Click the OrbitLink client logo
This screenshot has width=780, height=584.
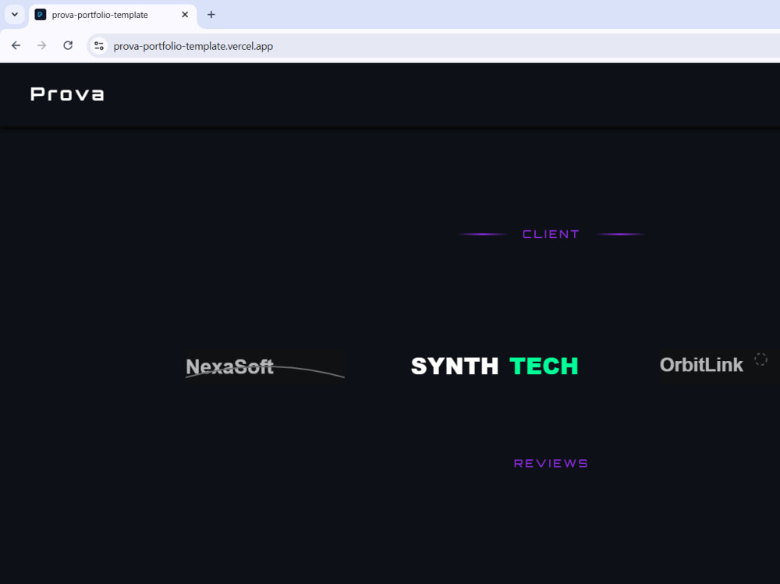pos(701,365)
